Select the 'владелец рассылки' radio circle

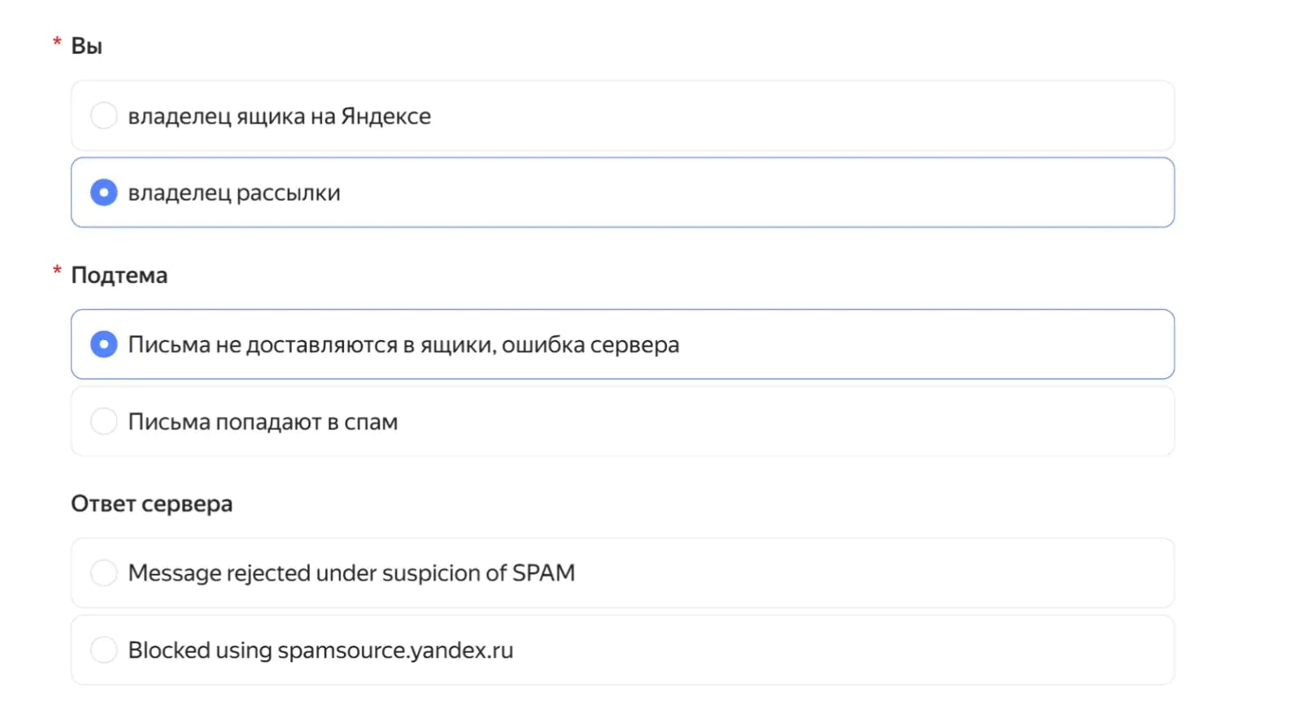coord(103,193)
